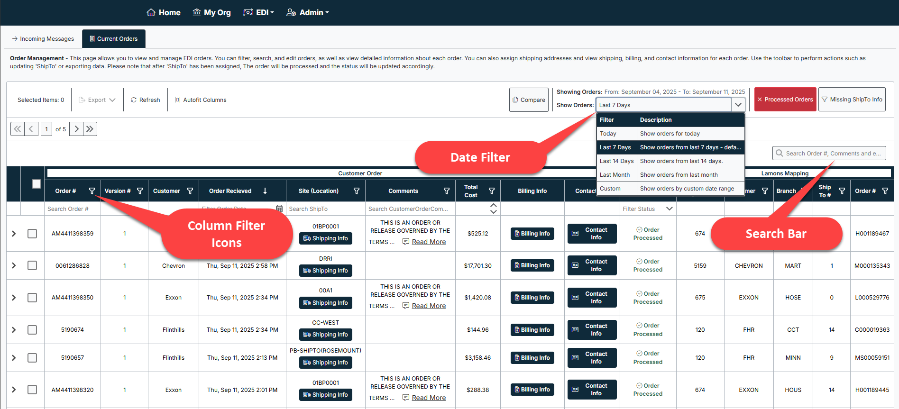The image size is (899, 409).
Task: Click the Order Received sort arrow
Action: click(x=265, y=191)
